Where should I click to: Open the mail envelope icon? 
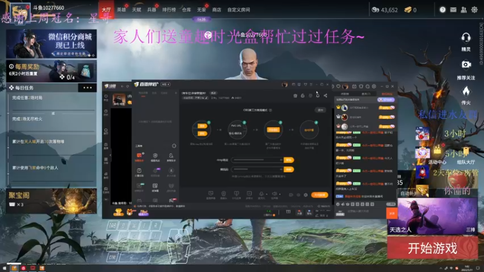[453, 10]
